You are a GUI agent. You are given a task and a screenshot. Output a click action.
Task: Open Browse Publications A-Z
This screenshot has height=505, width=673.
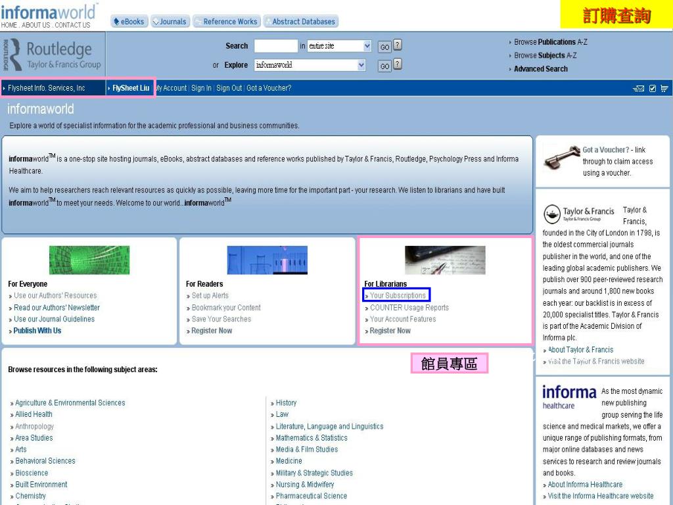point(550,42)
